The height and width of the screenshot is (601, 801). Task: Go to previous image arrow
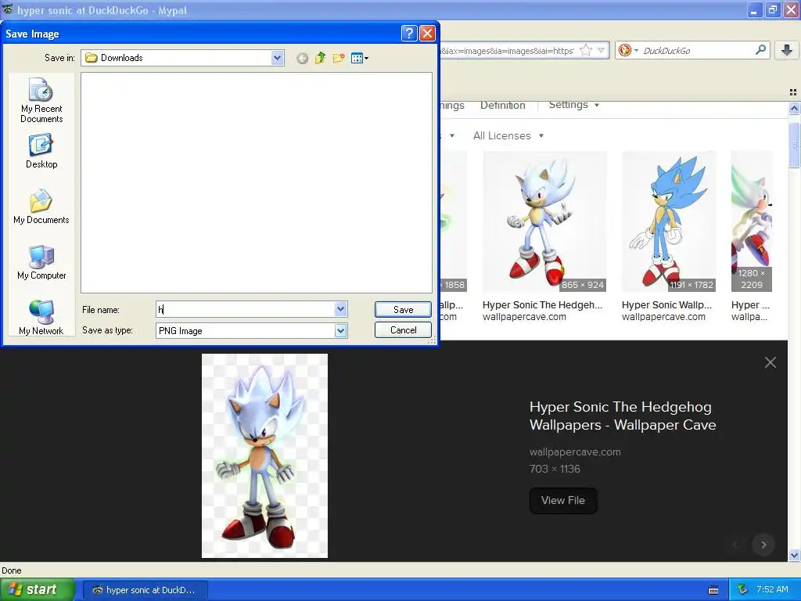click(x=735, y=545)
